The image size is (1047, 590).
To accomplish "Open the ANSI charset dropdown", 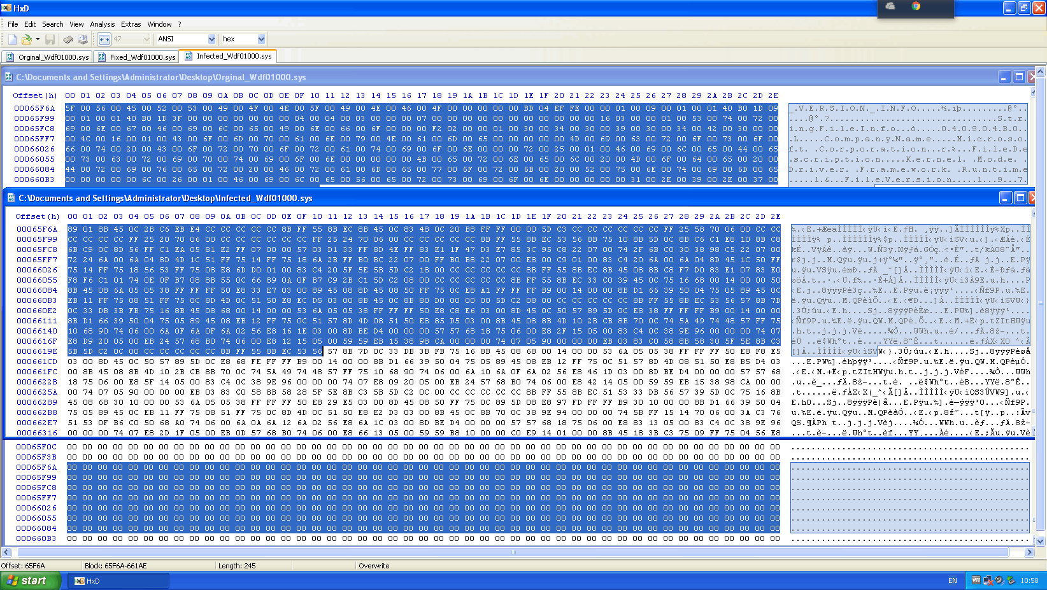I will click(211, 39).
